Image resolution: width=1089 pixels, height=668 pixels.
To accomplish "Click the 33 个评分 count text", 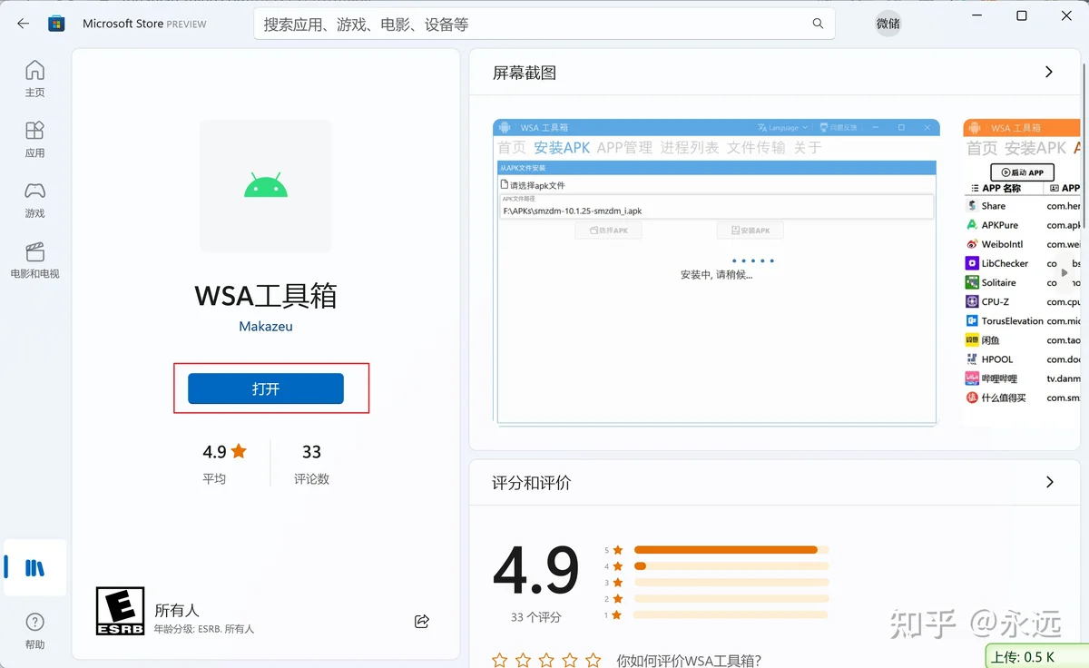I will pyautogui.click(x=536, y=617).
